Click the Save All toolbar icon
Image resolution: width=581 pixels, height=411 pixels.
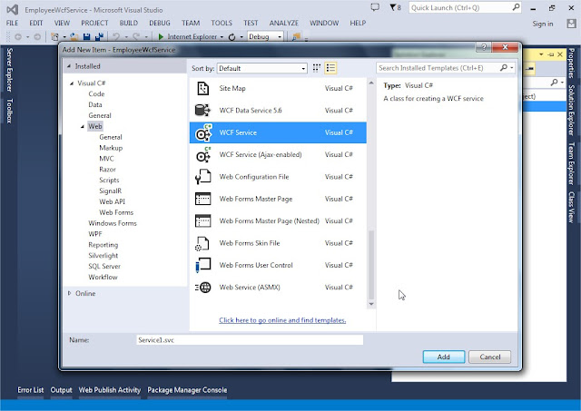tap(99, 36)
